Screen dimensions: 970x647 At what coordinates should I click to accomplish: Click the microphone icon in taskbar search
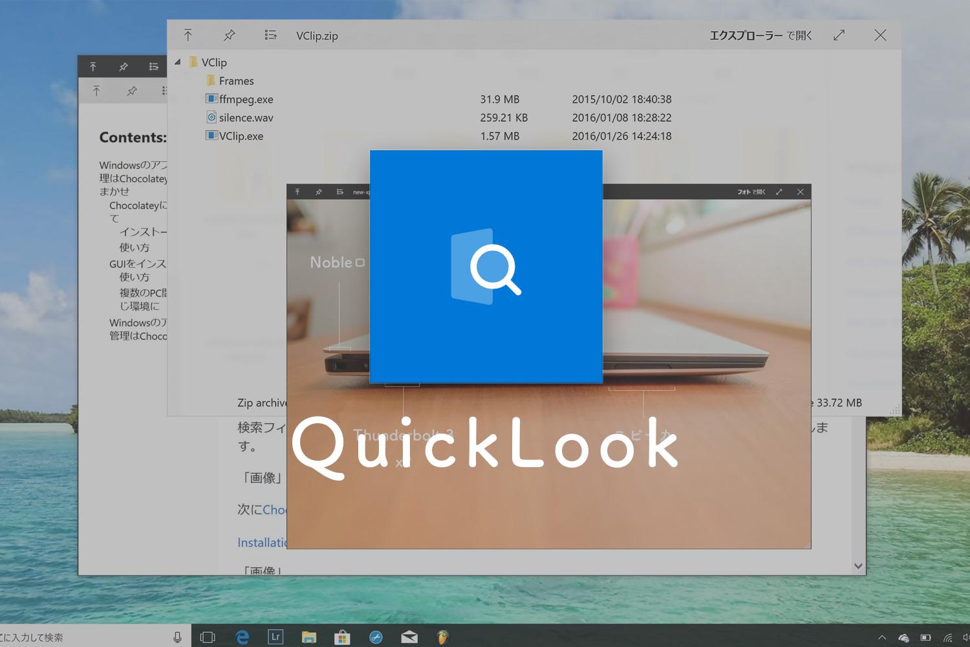(177, 637)
